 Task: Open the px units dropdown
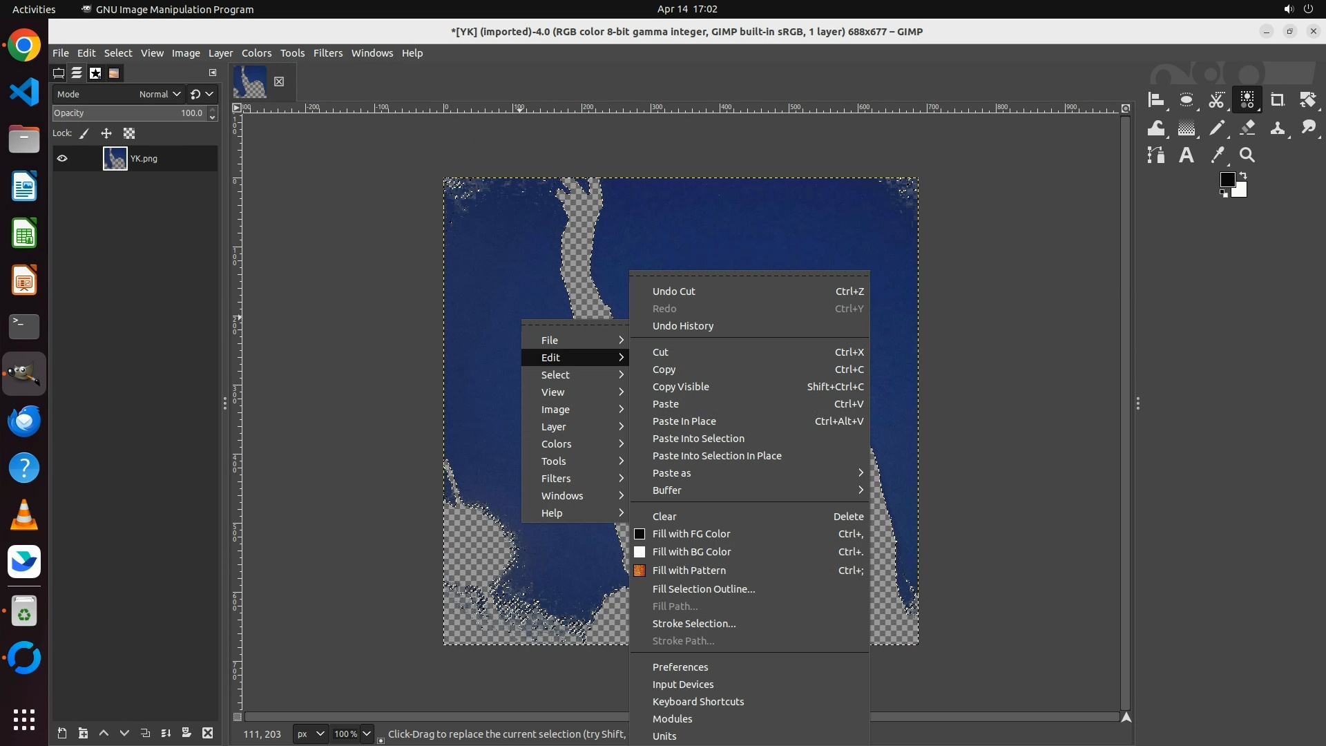(310, 734)
